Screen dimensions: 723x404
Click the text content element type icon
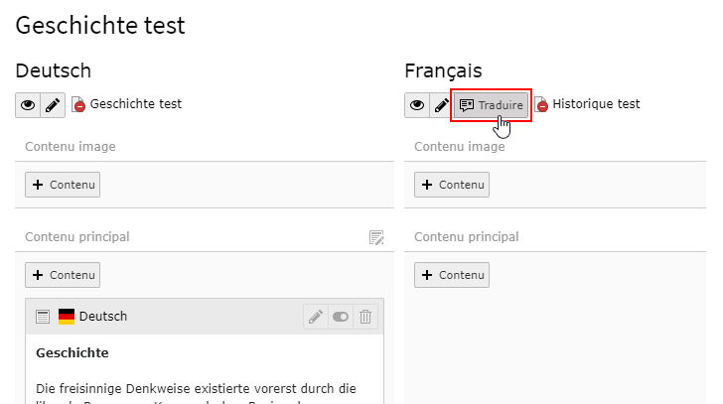(43, 317)
